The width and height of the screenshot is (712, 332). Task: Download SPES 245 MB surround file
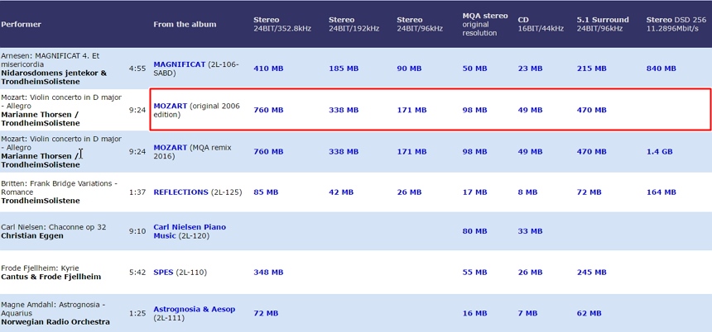point(592,273)
